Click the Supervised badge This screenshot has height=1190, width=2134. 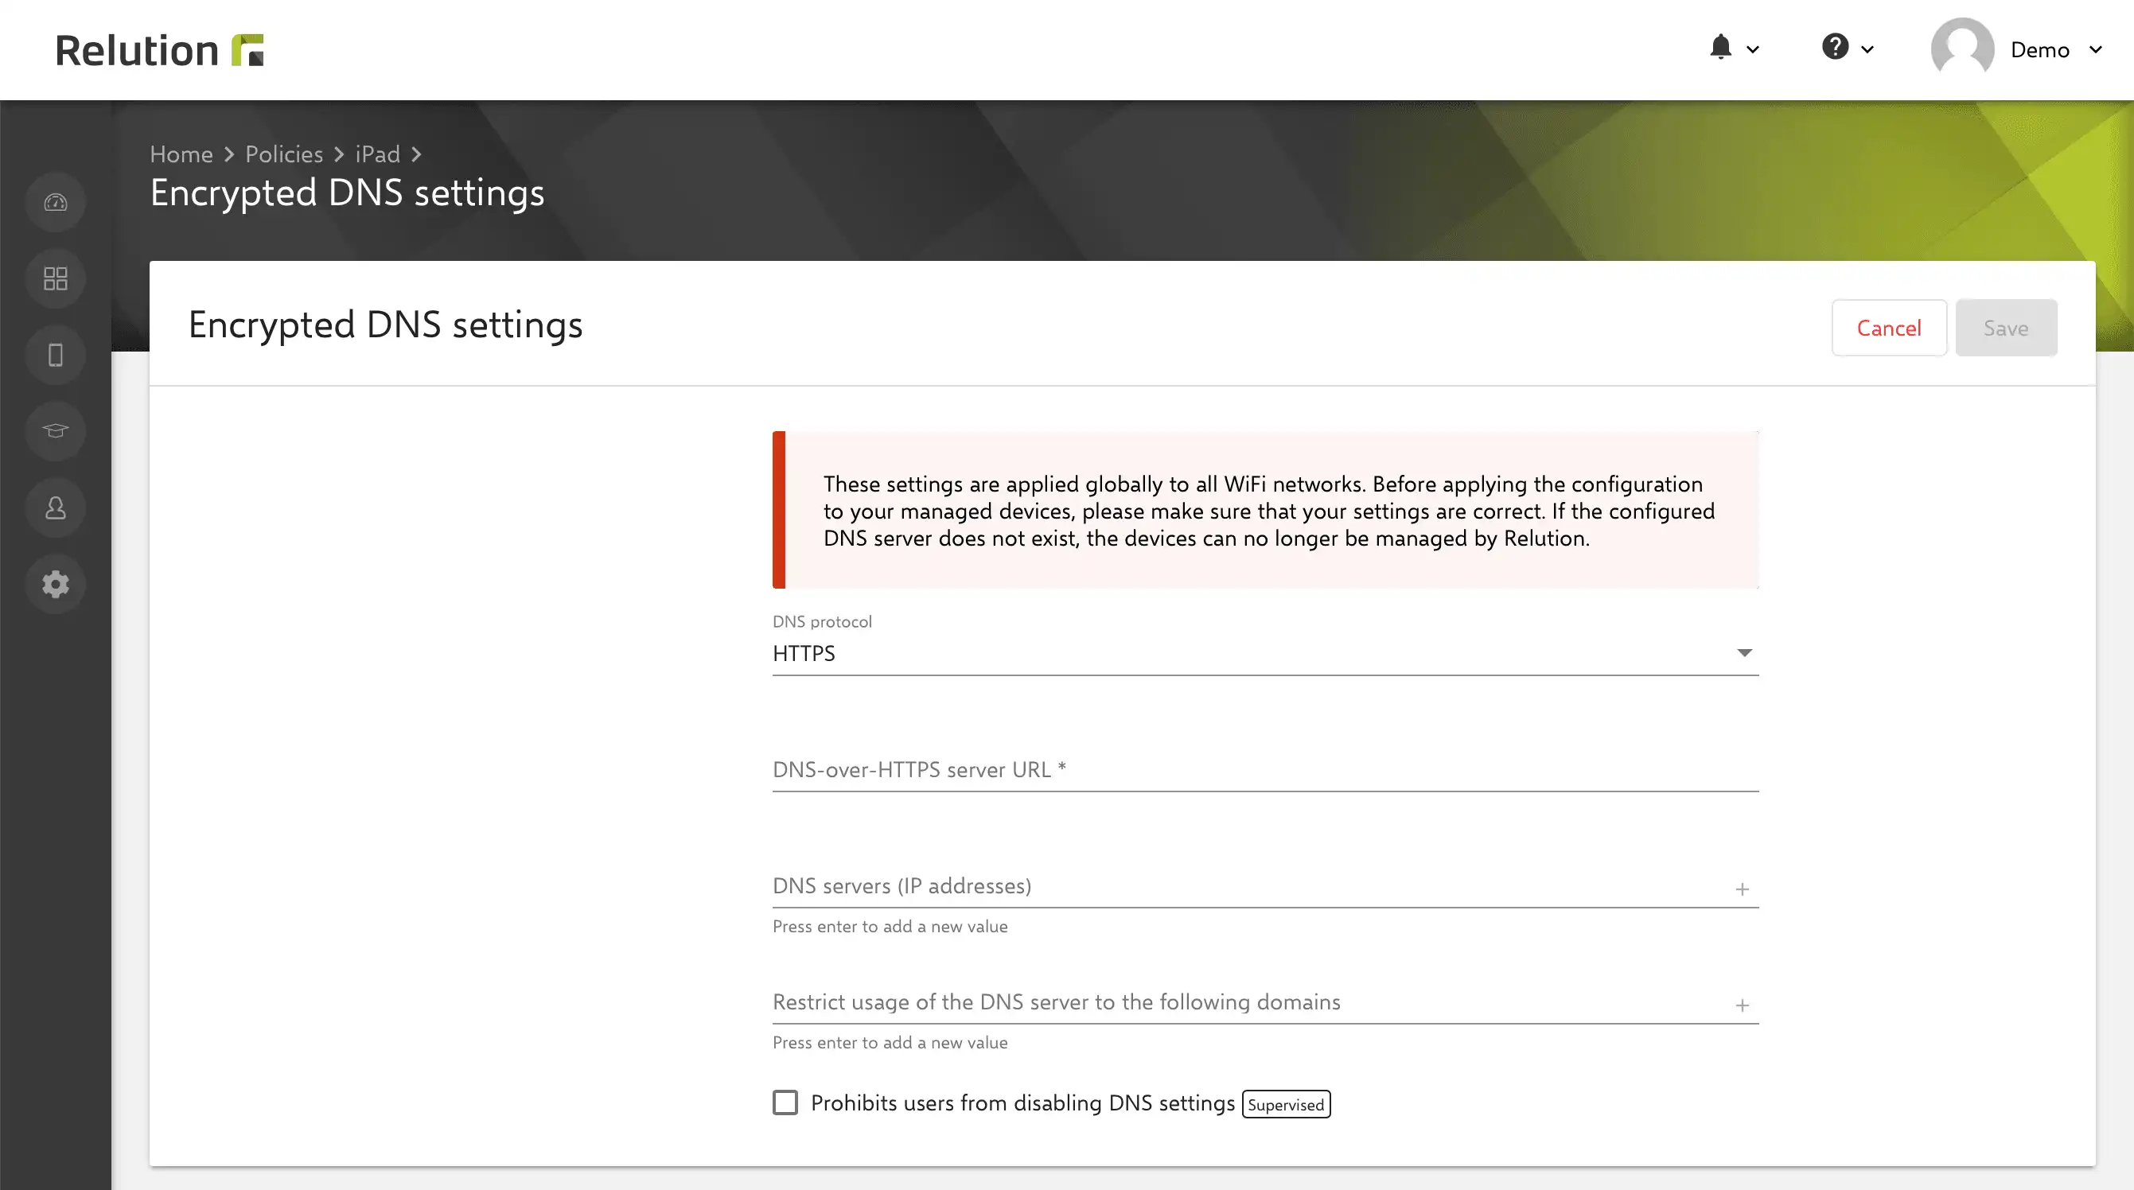[1286, 1104]
